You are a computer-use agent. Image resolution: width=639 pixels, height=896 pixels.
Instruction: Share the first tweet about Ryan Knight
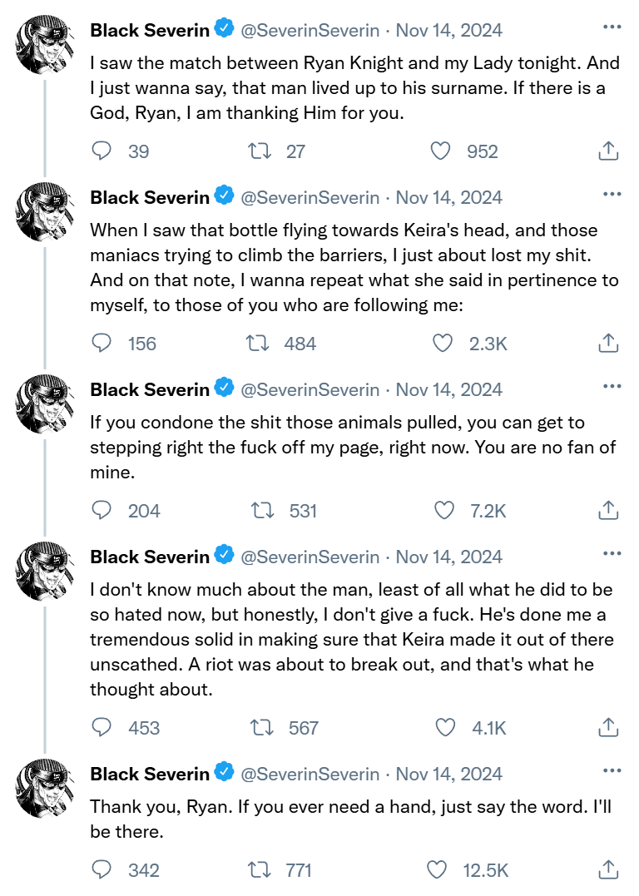608,151
